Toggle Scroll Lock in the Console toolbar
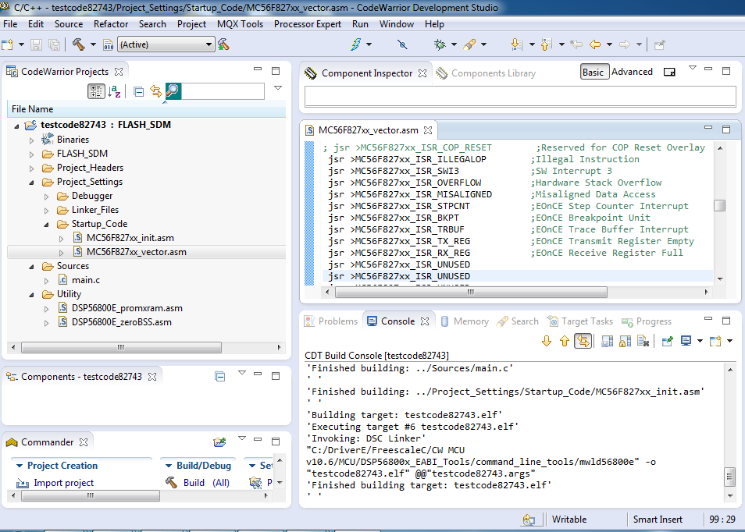 click(625, 341)
